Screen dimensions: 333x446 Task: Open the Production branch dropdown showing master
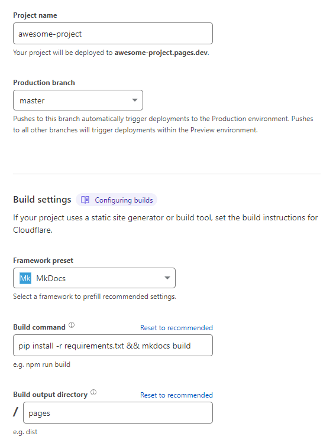click(x=78, y=100)
